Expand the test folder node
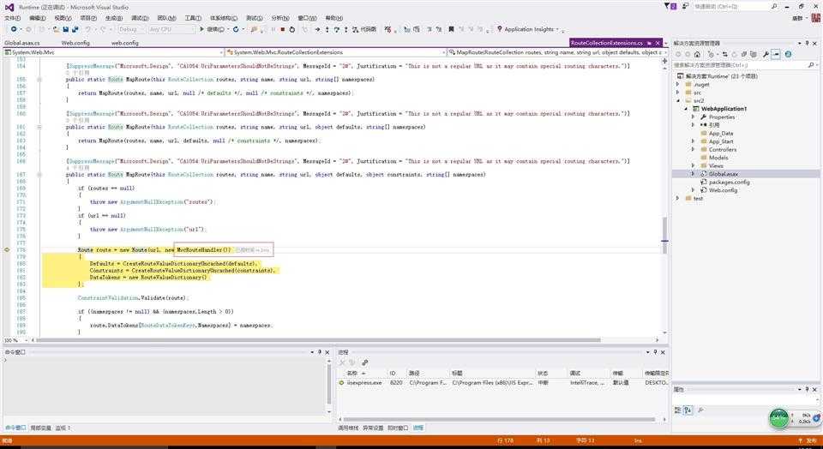This screenshot has width=823, height=449. (677, 198)
